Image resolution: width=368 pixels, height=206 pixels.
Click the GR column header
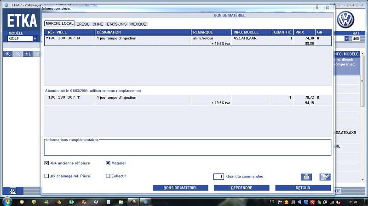click(x=323, y=32)
